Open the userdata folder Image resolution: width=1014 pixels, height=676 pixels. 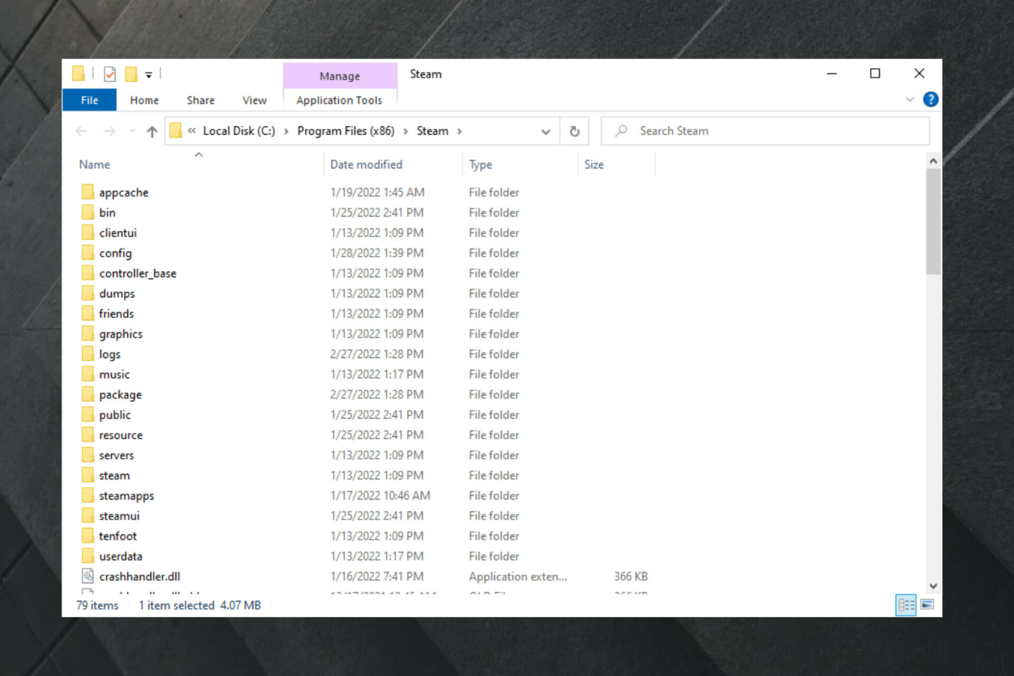point(121,556)
